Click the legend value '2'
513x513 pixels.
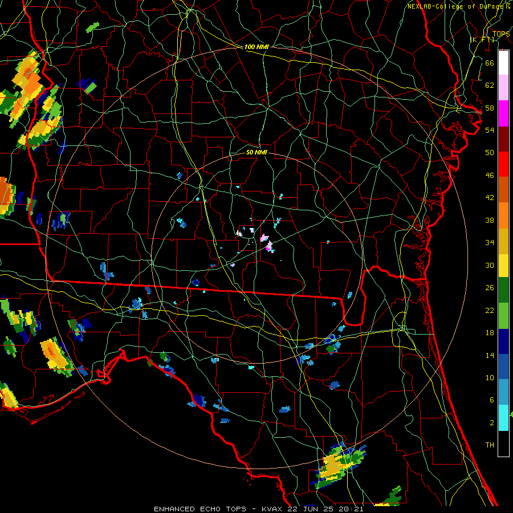(x=491, y=423)
